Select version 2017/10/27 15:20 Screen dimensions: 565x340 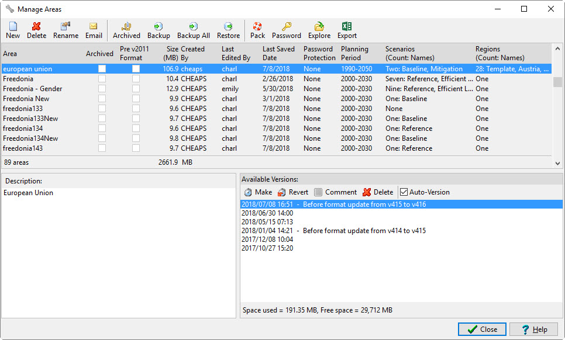[x=401, y=248]
